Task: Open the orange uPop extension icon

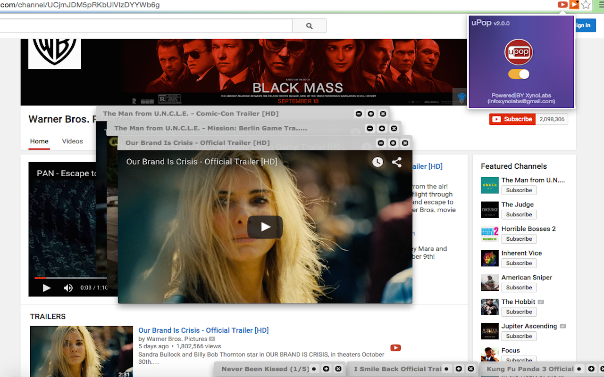Action: pyautogui.click(x=574, y=5)
